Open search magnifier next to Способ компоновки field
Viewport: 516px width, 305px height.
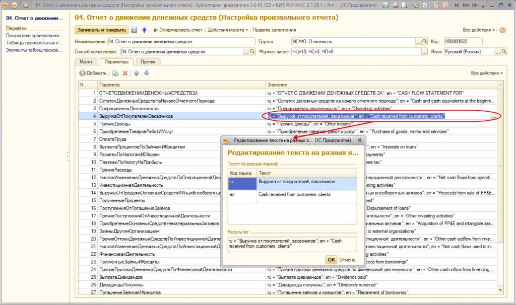pos(252,52)
